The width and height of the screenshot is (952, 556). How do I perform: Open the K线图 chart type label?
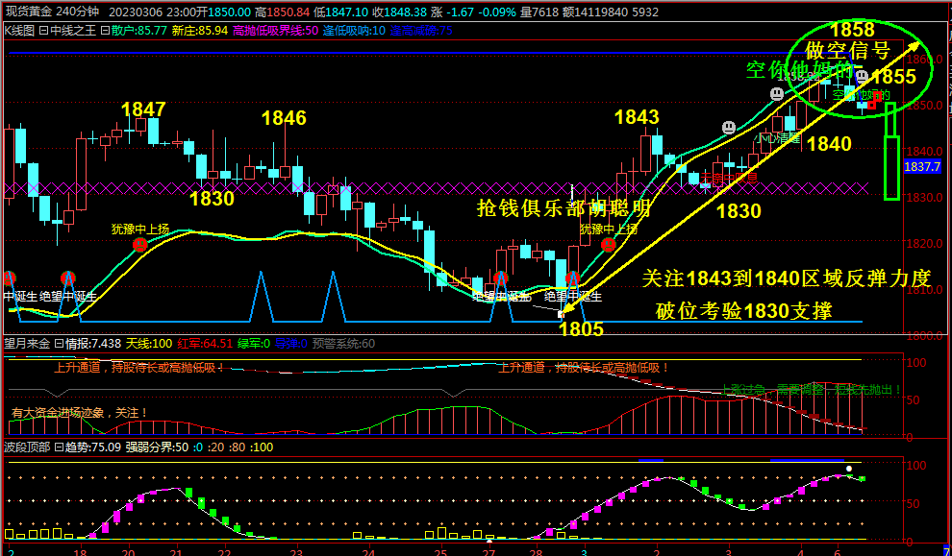pyautogui.click(x=19, y=31)
